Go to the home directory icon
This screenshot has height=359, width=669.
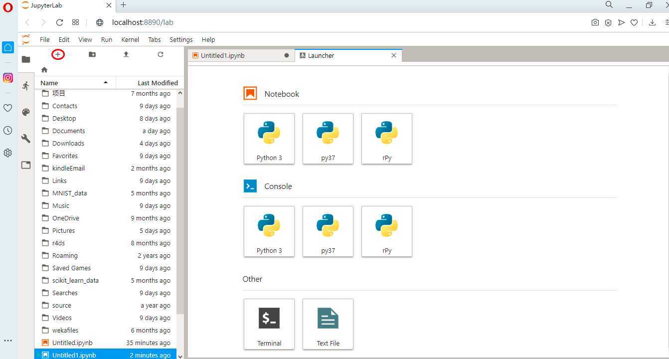tap(44, 70)
